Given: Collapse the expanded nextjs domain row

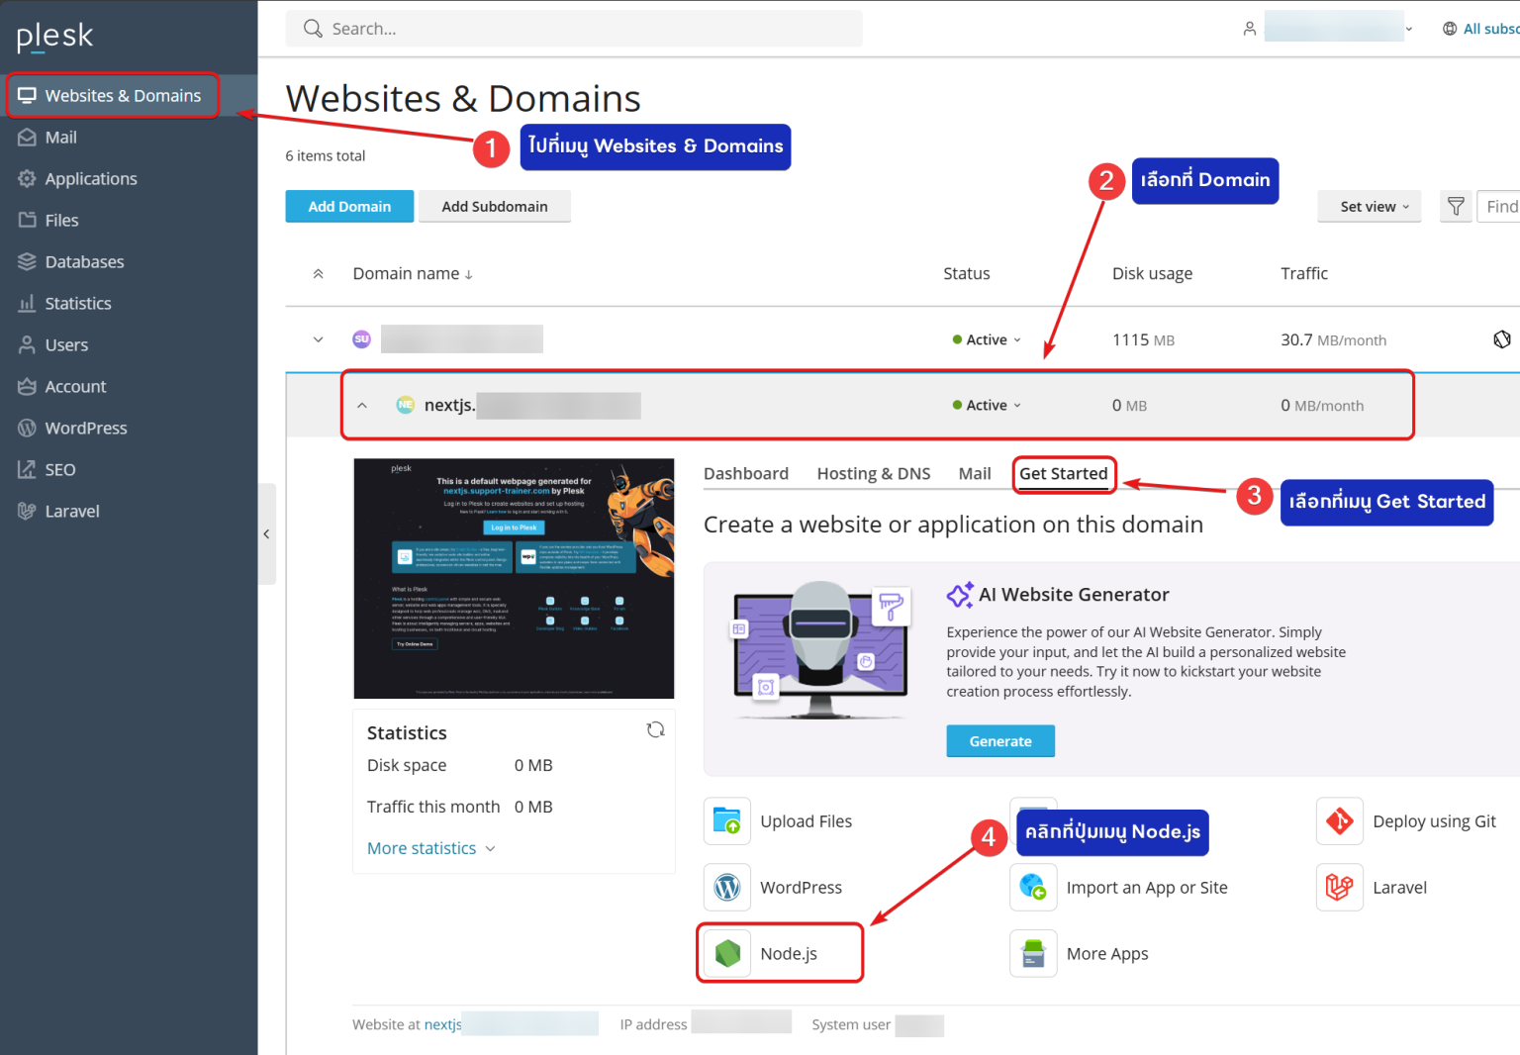Looking at the screenshot, I should pos(362,405).
